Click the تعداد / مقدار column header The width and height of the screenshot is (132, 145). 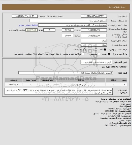pos(31,80)
